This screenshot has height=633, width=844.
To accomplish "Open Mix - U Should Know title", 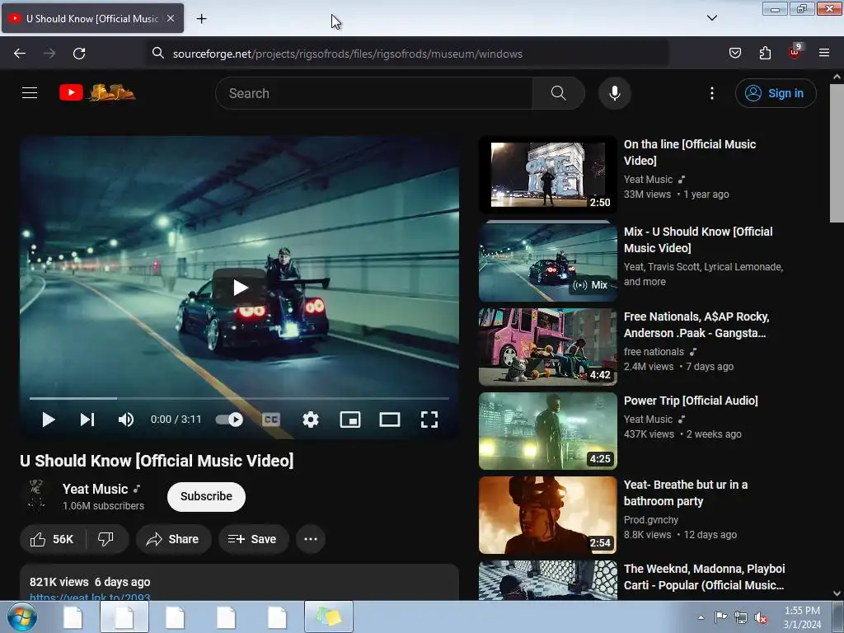I will pyautogui.click(x=698, y=240).
